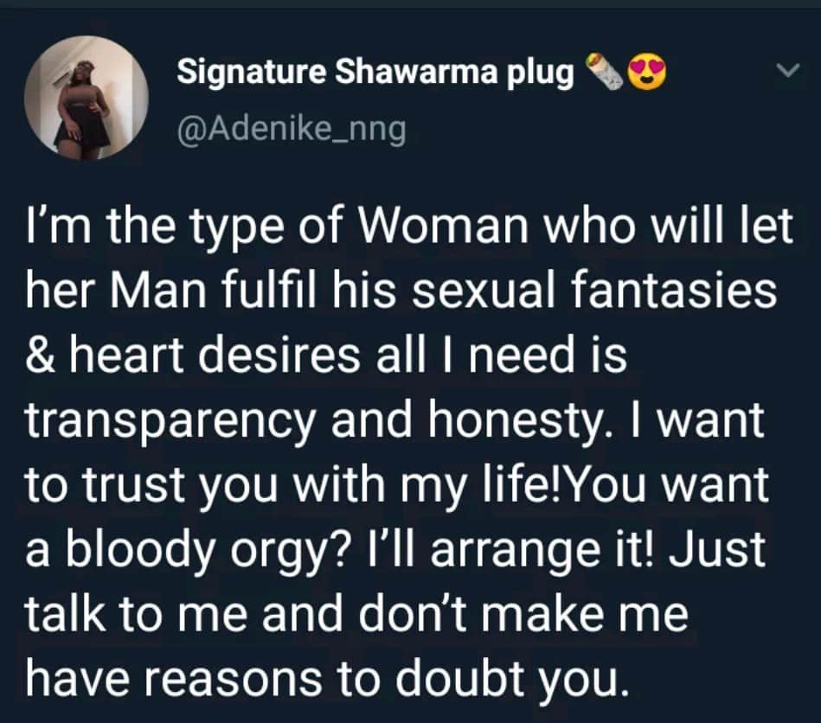Click the heart-eyes emoji beside the name
Screen dimensions: 821x723
point(648,72)
